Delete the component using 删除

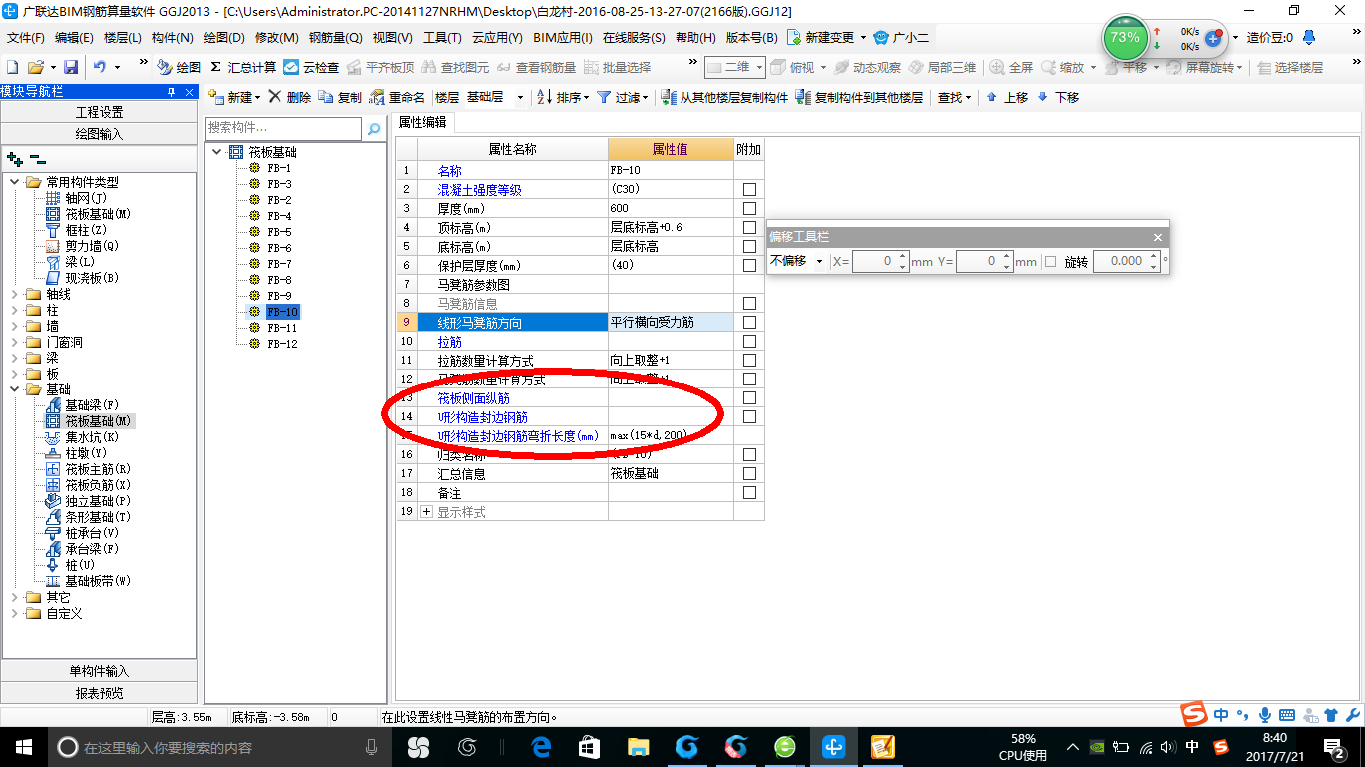289,97
